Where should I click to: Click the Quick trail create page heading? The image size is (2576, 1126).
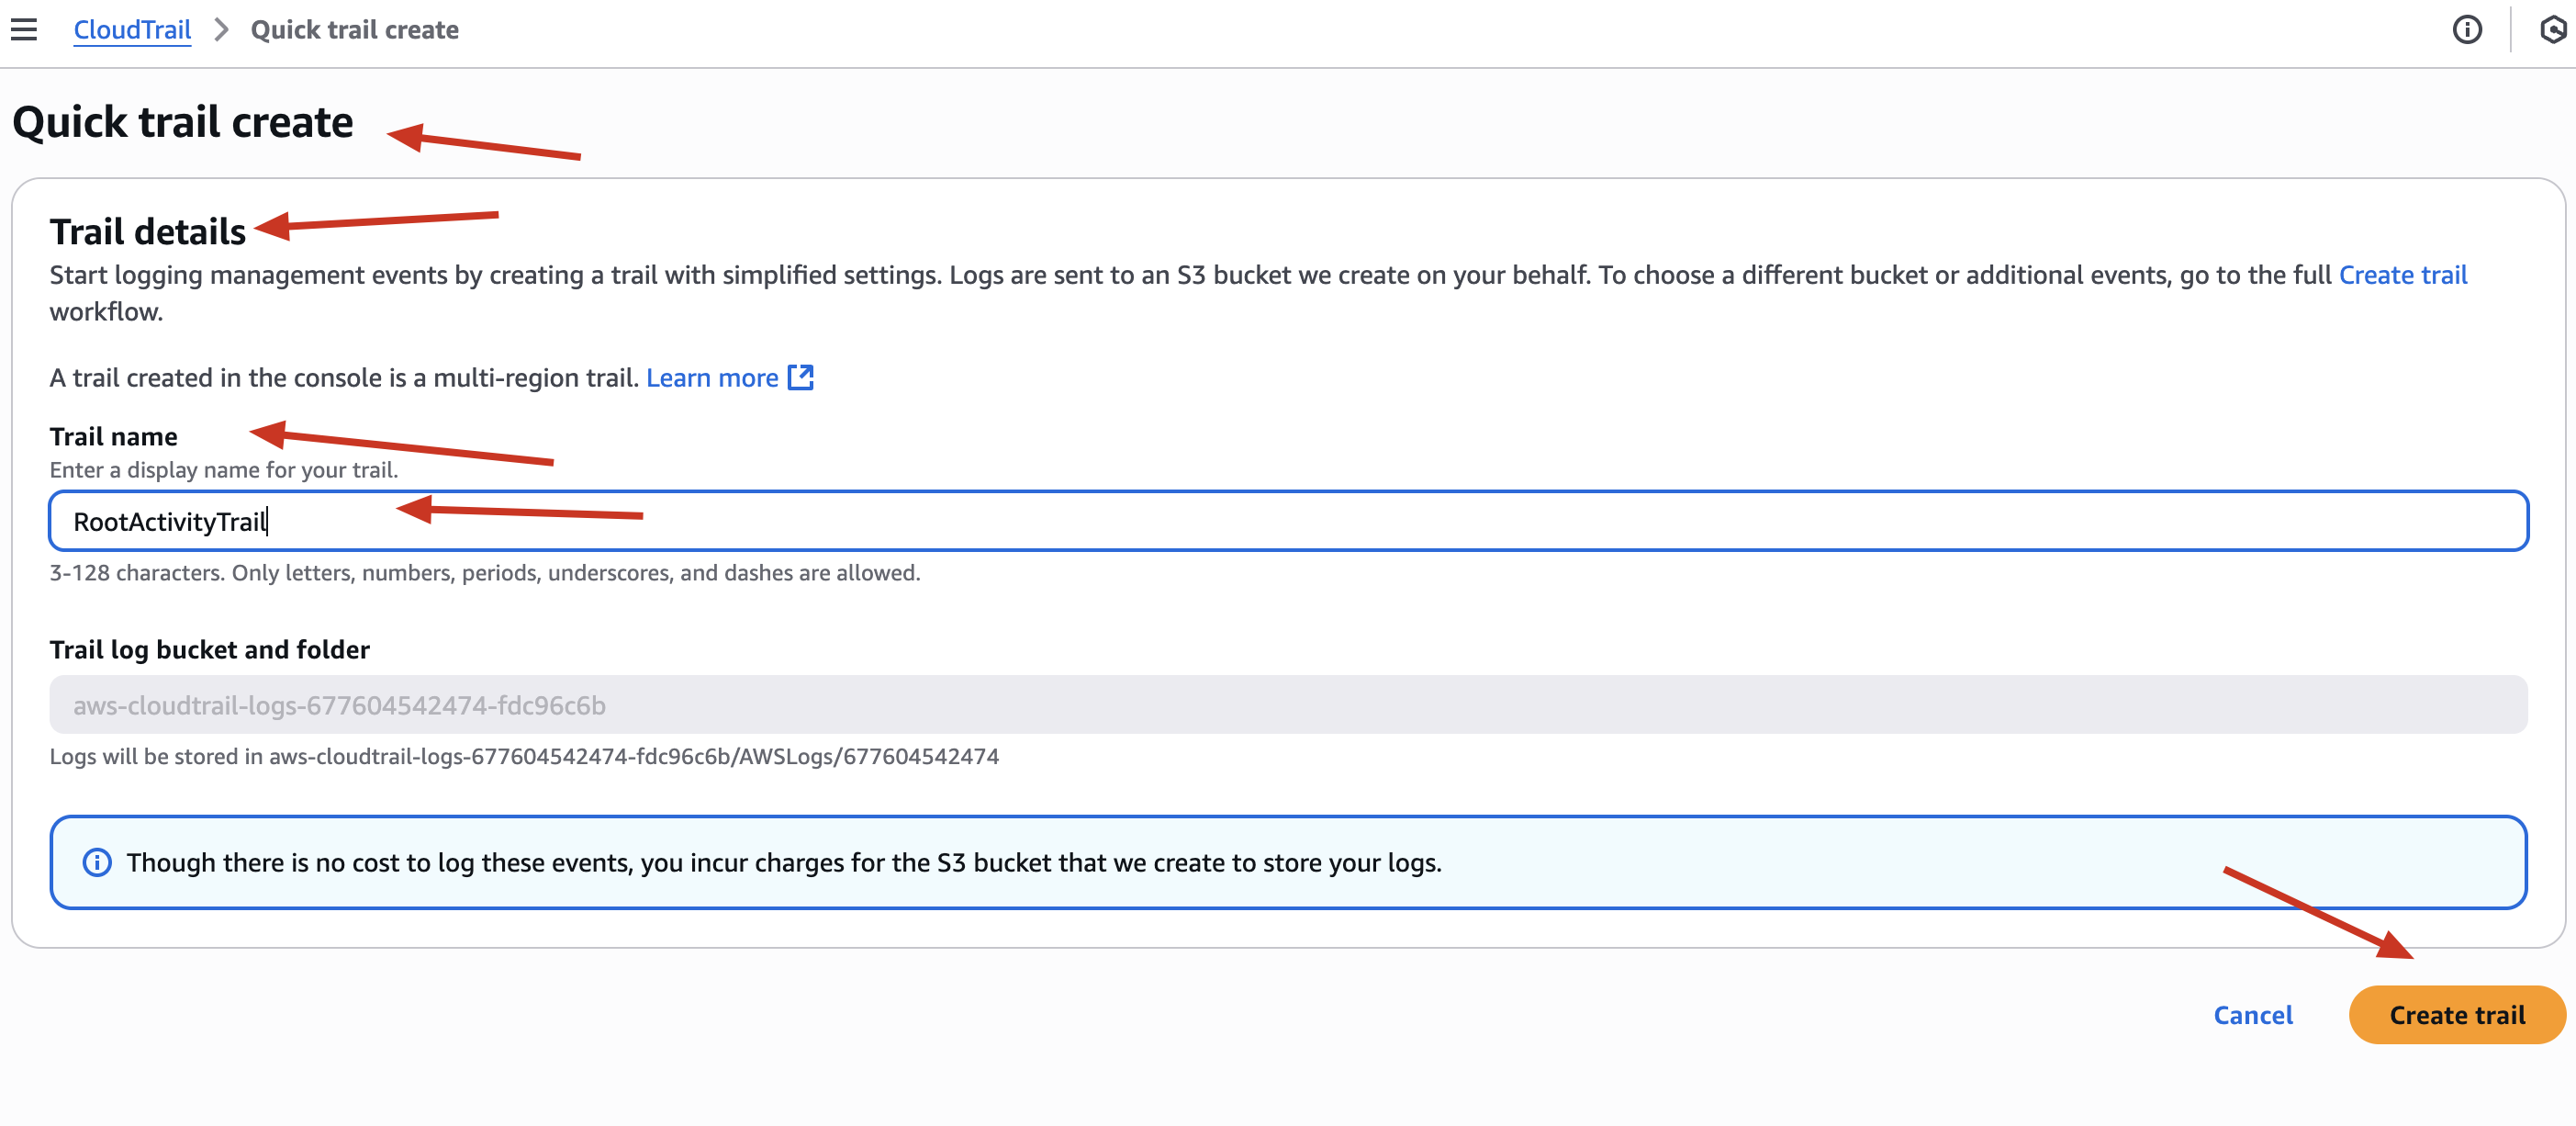183,122
